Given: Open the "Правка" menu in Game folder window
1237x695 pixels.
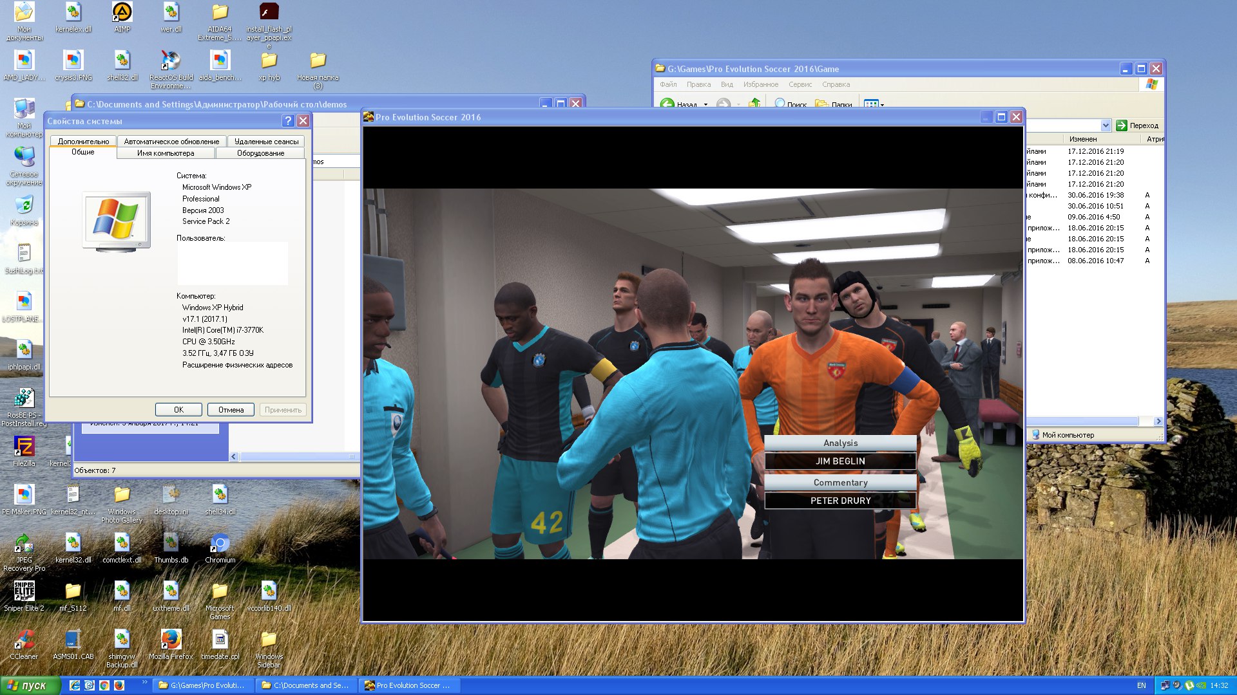Looking at the screenshot, I should [698, 84].
